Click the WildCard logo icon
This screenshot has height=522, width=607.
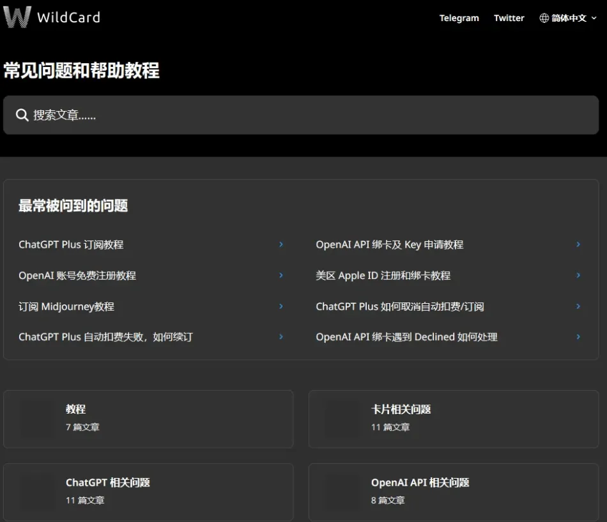click(17, 17)
